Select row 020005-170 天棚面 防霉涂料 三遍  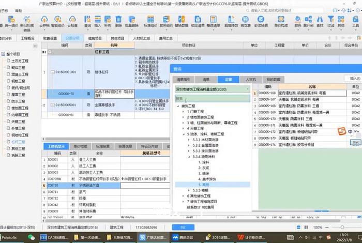(x=307, y=119)
